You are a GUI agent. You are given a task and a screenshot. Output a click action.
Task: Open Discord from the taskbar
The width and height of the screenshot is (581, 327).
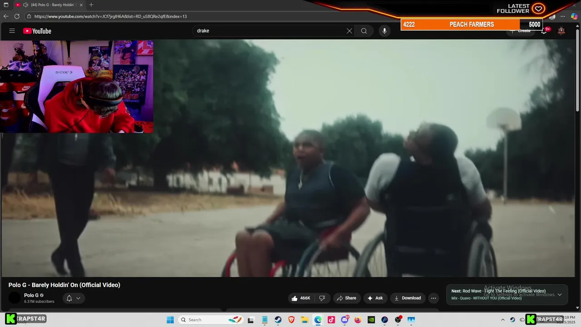tap(345, 320)
